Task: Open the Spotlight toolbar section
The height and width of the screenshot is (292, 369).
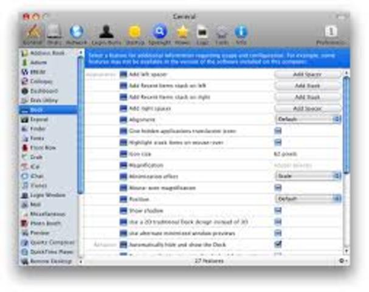Action: [x=159, y=35]
